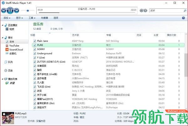
Task: Select the 新建 playlist entry
Action: point(12,83)
